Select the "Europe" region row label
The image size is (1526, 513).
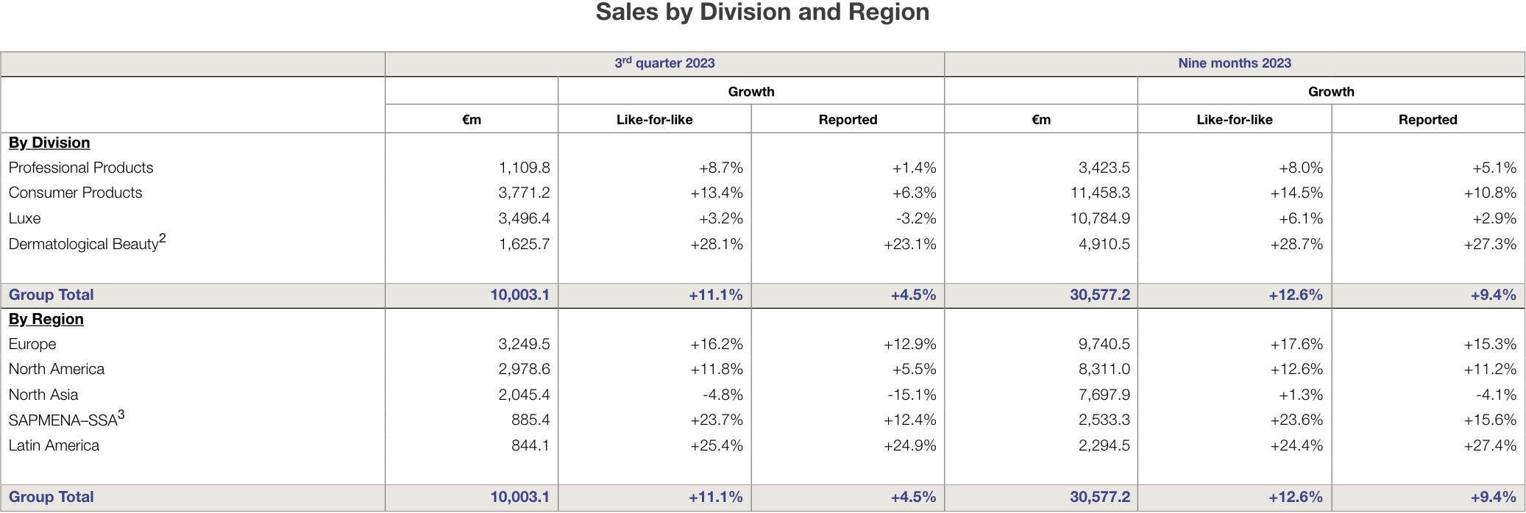[x=32, y=344]
